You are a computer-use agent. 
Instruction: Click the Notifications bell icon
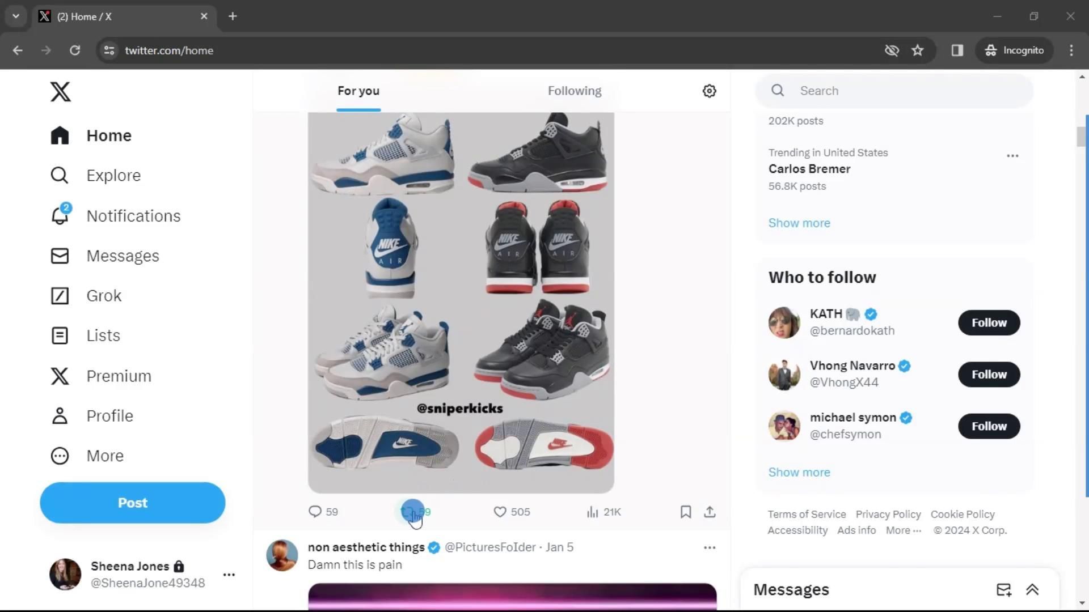tap(60, 216)
